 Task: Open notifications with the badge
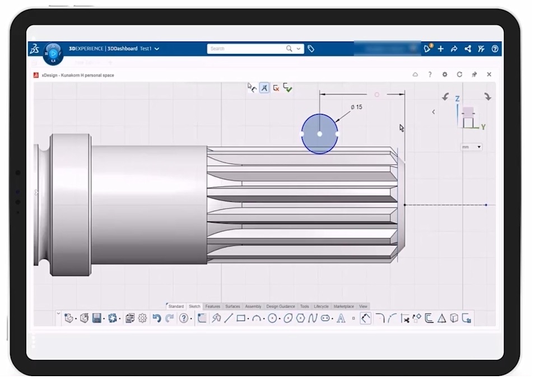427,49
